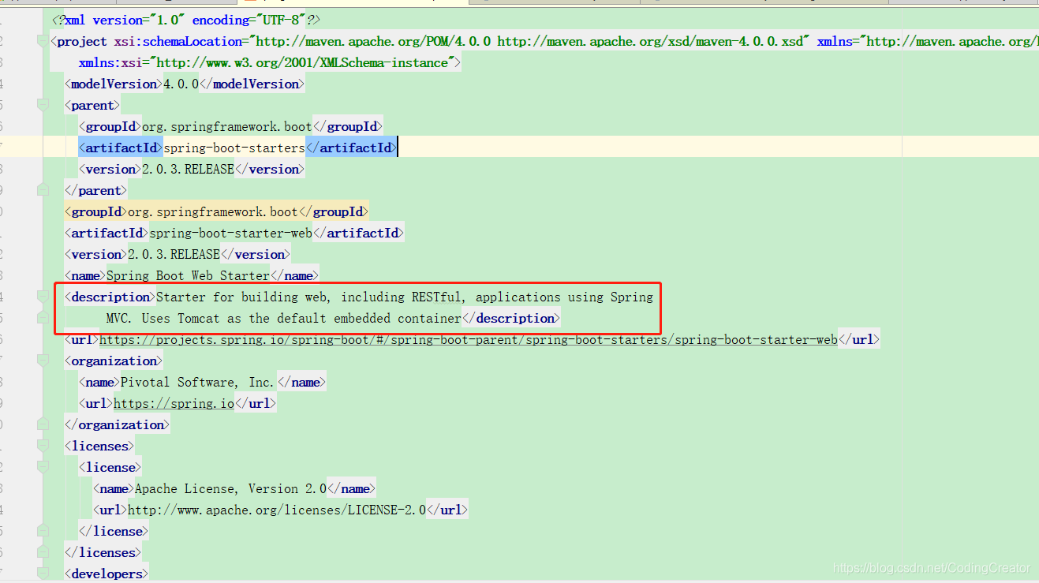The width and height of the screenshot is (1039, 583).
Task: Collapse the opening organization tag fold
Action: 43,361
